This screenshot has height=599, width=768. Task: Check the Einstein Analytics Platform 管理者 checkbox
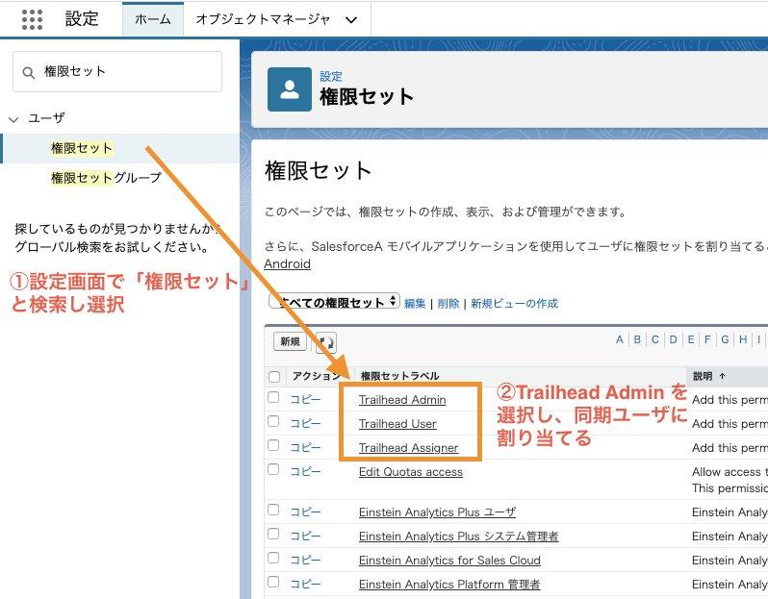(x=273, y=582)
